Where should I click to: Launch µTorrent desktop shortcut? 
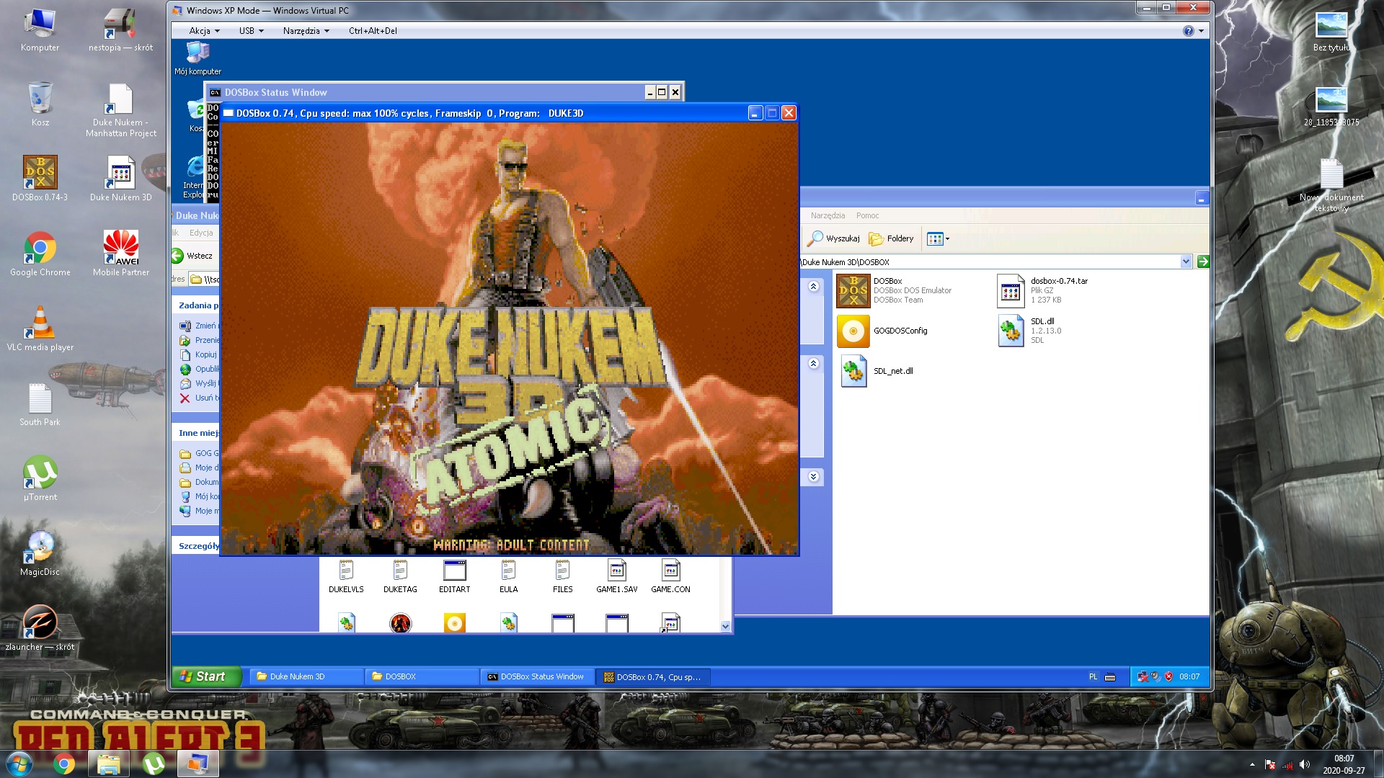tap(40, 479)
